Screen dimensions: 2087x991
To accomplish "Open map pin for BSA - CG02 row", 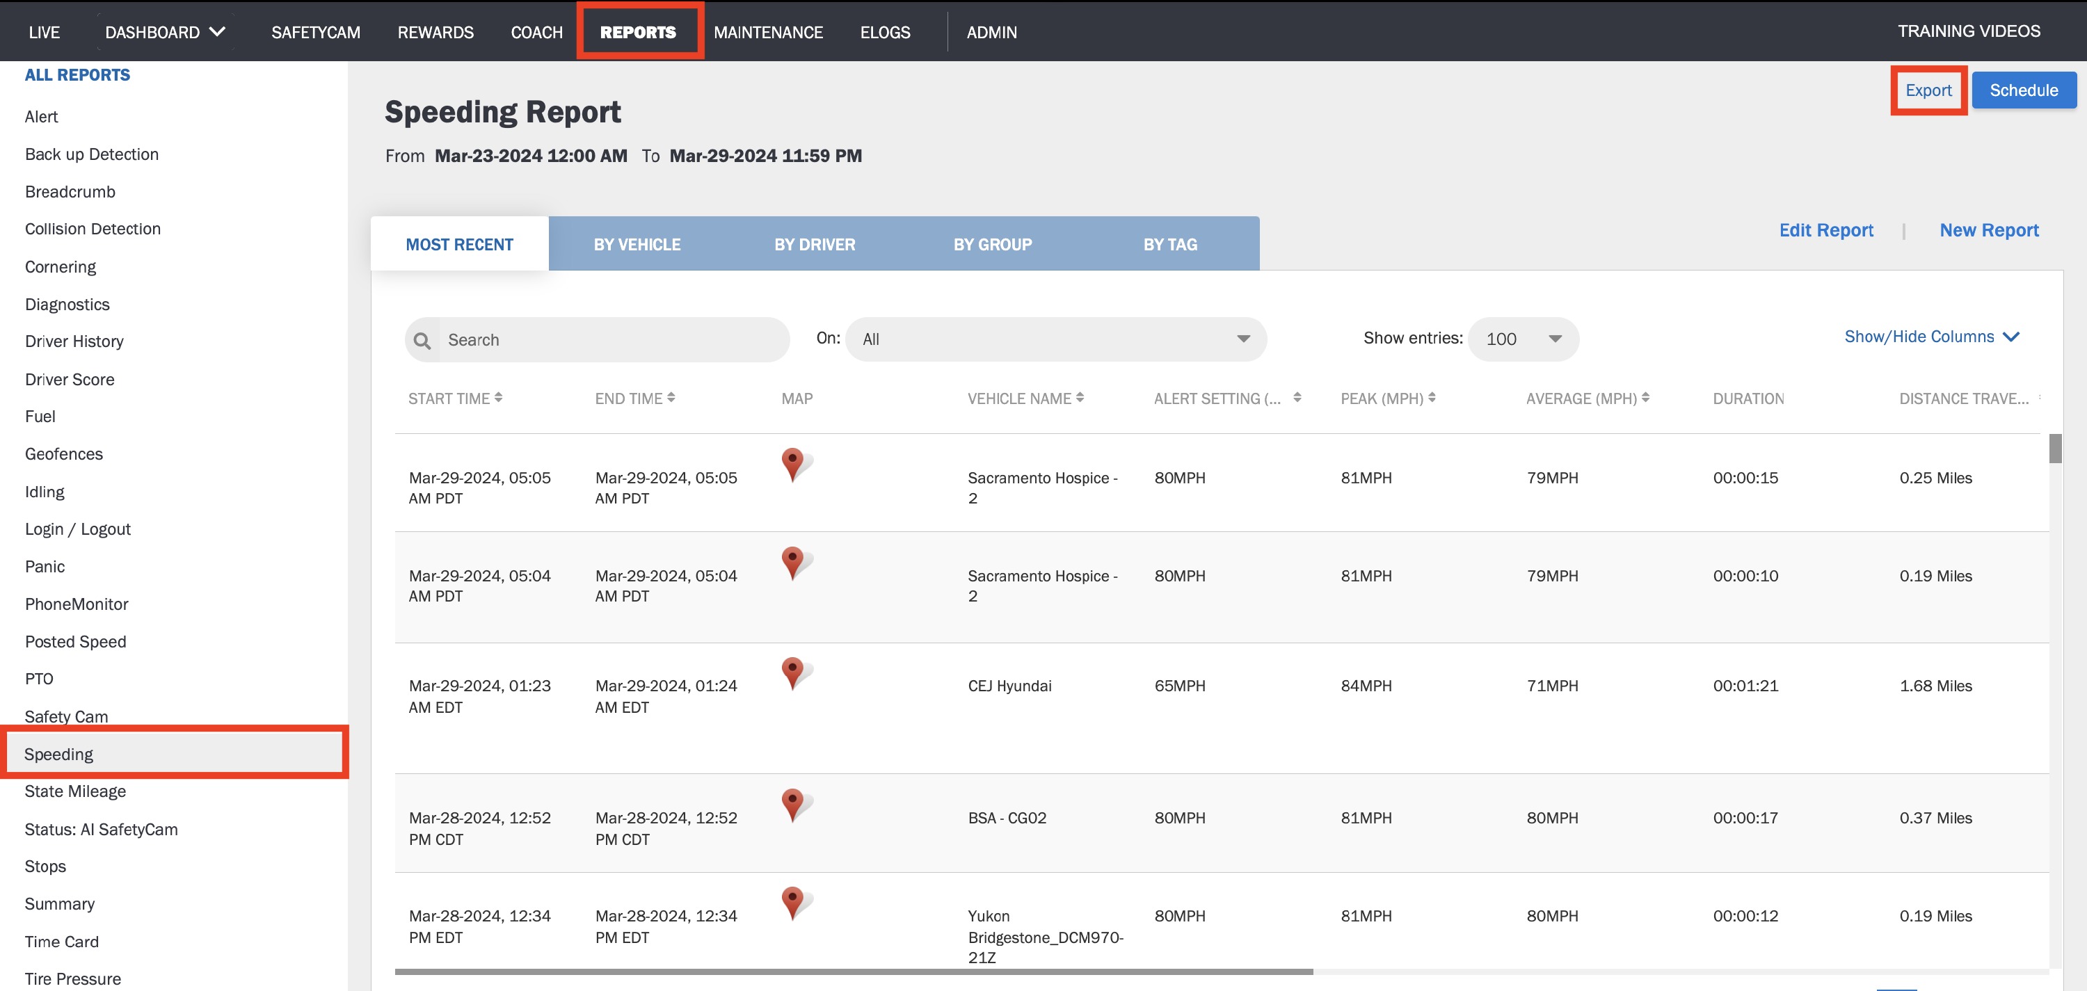I will point(794,805).
